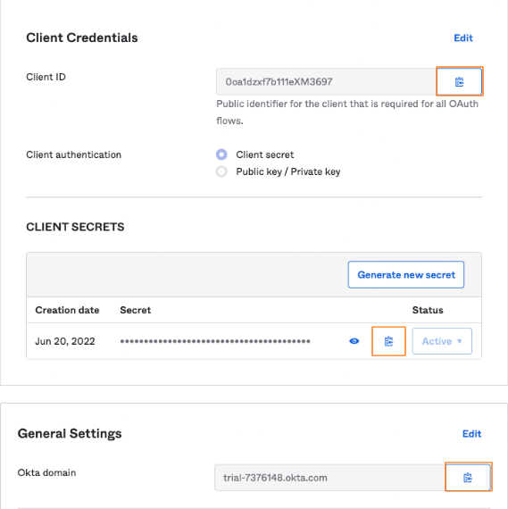Click the Secret column header

point(136,310)
